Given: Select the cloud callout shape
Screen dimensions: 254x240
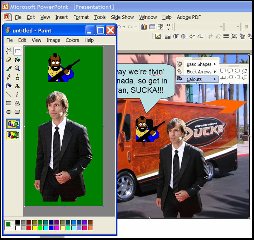Looking at the screenshot, I should pos(245,71).
